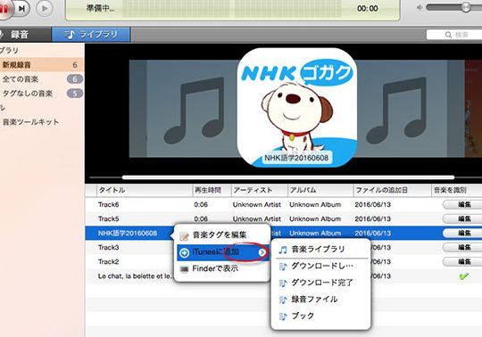Click the count badge beside 全ての音楽
Viewport: 482px width, 337px height.
pos(75,79)
